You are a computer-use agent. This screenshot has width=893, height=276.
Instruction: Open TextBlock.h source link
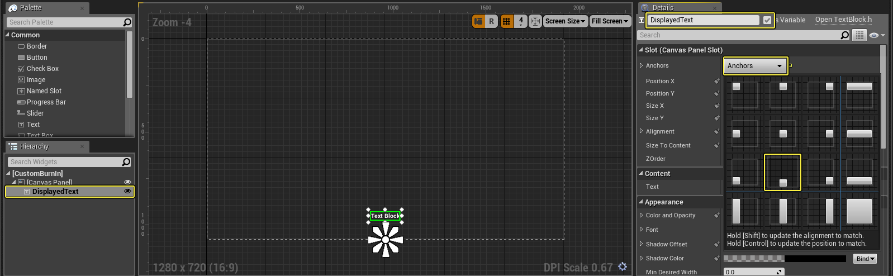click(843, 20)
